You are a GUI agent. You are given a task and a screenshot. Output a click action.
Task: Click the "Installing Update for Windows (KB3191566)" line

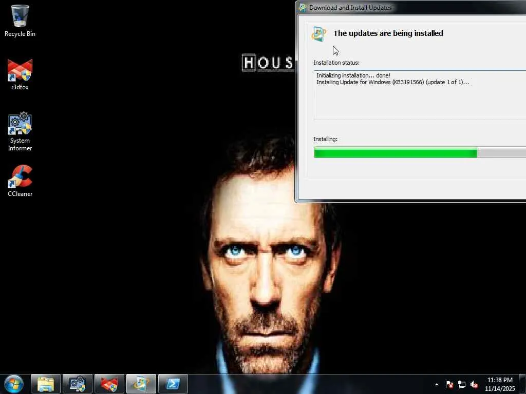(x=392, y=82)
